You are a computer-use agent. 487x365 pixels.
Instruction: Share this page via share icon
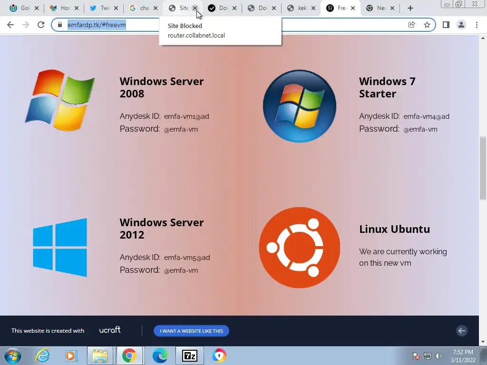point(411,25)
